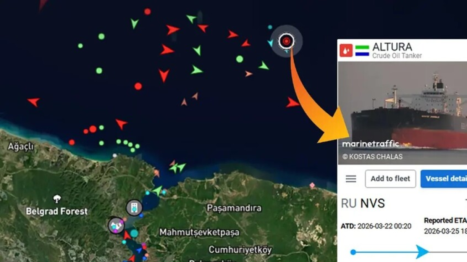The height and width of the screenshot is (262, 467).
Task: Click the red oil-drop tanker type icon
Action: point(346,50)
